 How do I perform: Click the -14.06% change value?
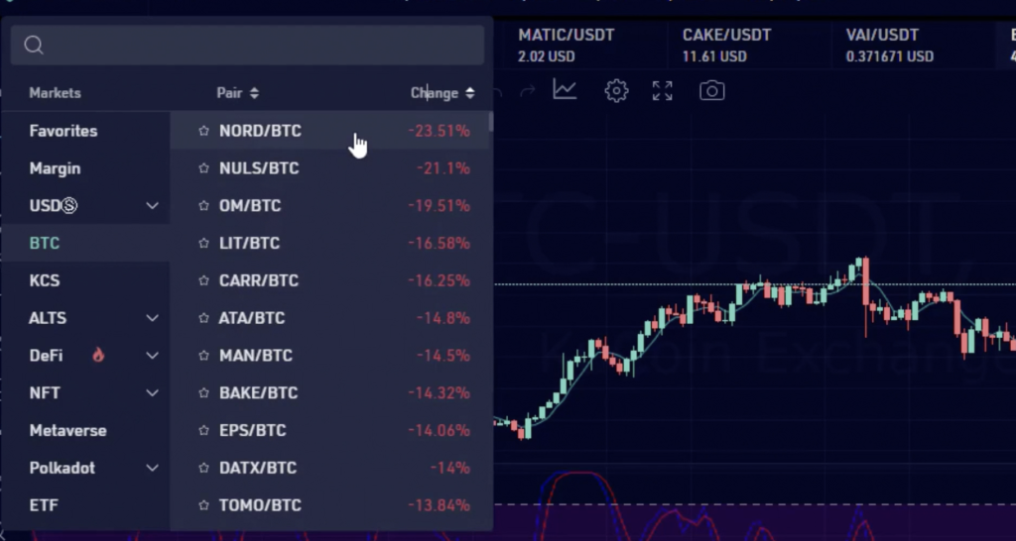coord(439,430)
